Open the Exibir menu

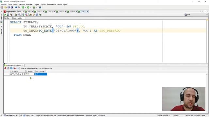coord(15,4)
